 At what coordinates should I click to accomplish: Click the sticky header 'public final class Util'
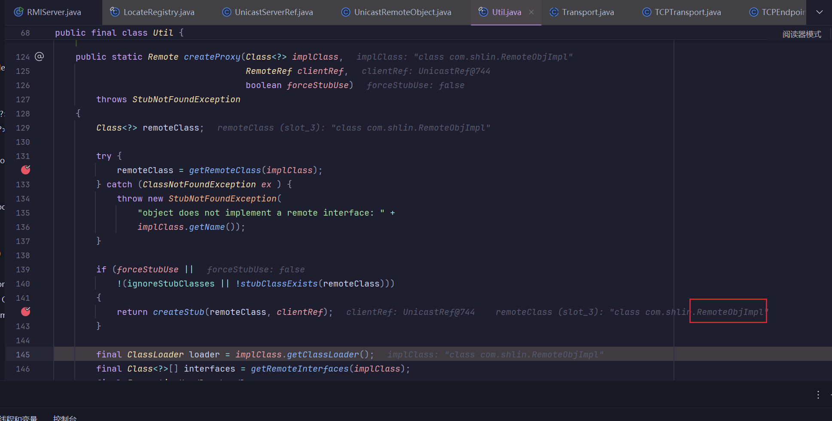[119, 33]
